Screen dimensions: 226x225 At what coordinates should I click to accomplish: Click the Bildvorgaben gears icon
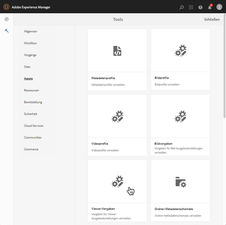180,116
